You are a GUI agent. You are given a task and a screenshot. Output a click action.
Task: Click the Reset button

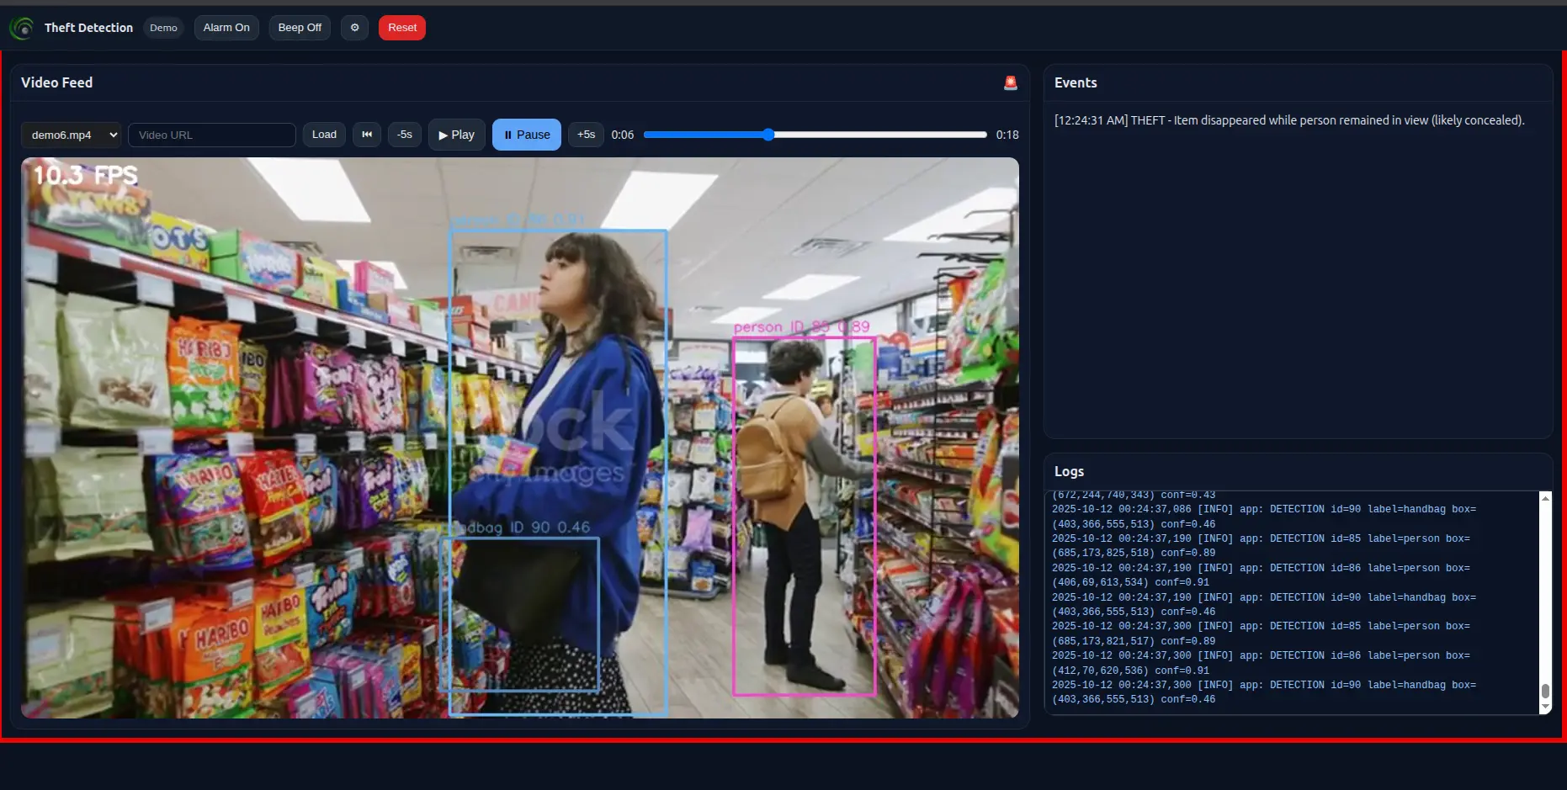[402, 28]
